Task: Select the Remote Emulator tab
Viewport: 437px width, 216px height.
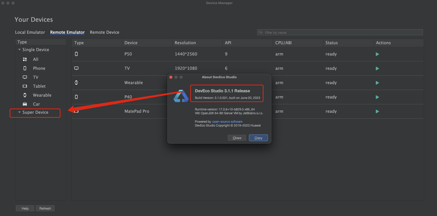Action: pyautogui.click(x=67, y=32)
